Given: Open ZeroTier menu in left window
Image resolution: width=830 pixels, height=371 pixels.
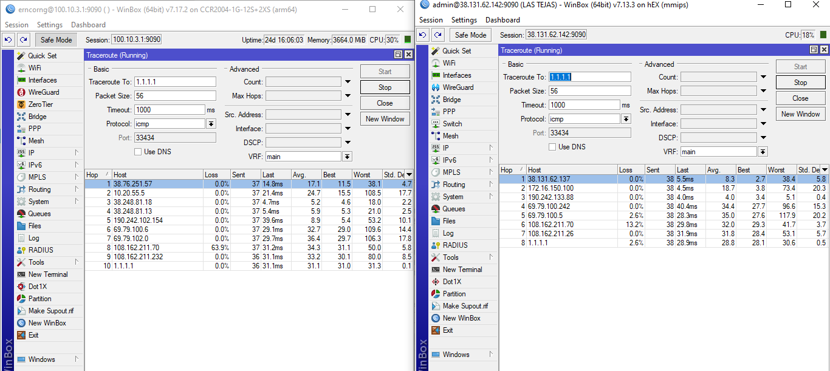Looking at the screenshot, I should click(40, 104).
